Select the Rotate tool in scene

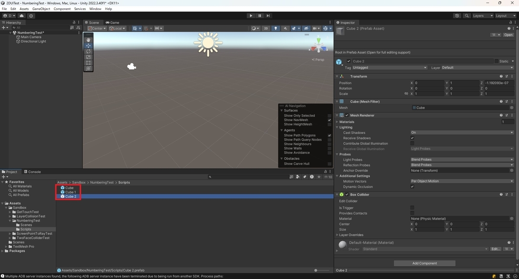pos(88,51)
